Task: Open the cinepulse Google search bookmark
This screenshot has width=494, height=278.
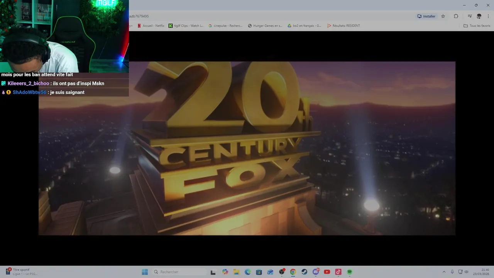Action: click(x=225, y=26)
